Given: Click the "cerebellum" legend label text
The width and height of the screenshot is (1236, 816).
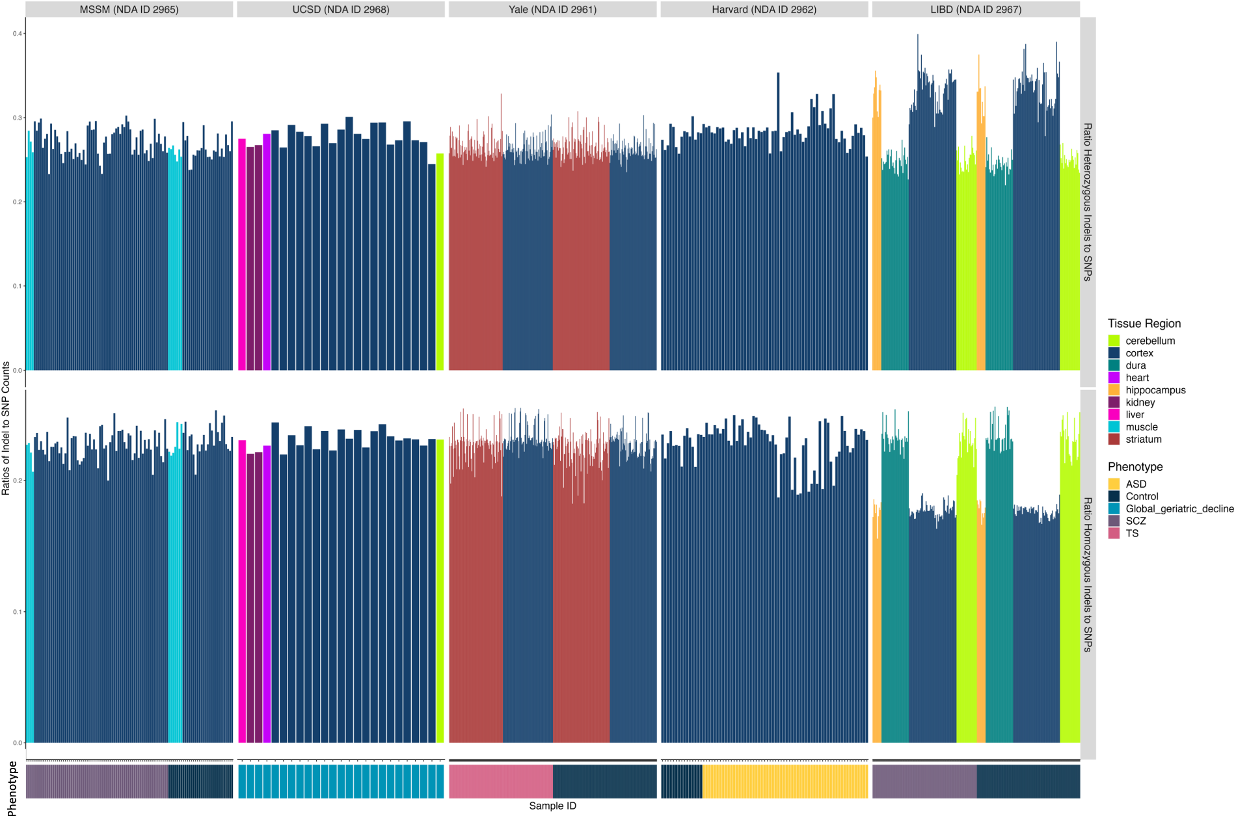Looking at the screenshot, I should pos(1151,341).
